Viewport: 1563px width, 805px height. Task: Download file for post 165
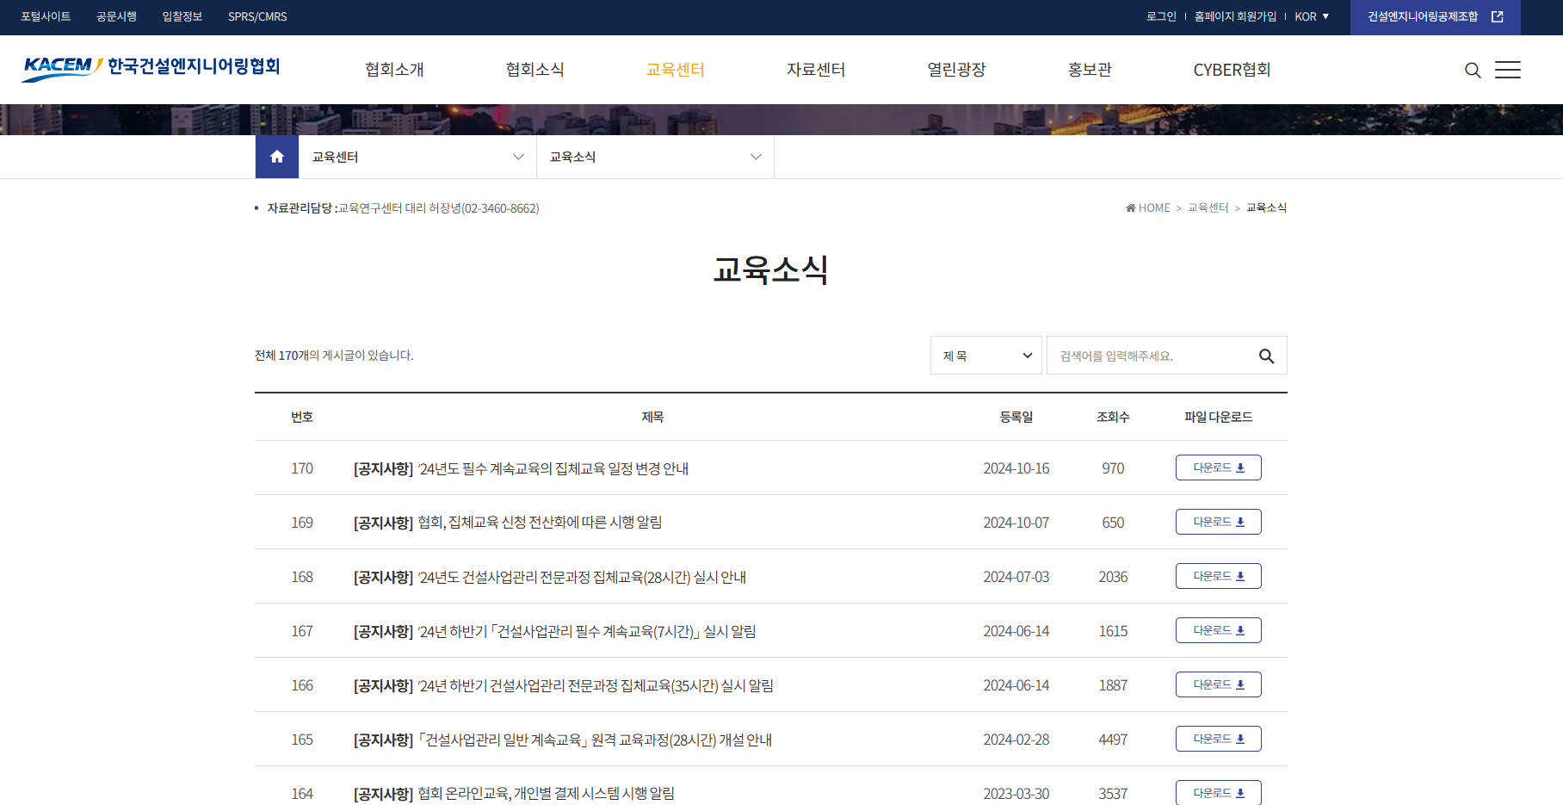click(x=1219, y=739)
